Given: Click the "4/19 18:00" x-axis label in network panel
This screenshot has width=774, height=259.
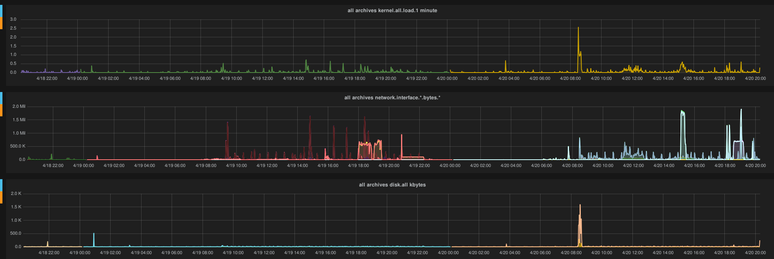Looking at the screenshot, I should coord(358,166).
